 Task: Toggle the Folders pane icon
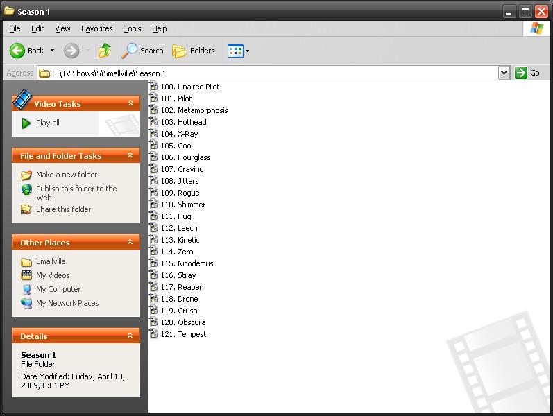(179, 51)
